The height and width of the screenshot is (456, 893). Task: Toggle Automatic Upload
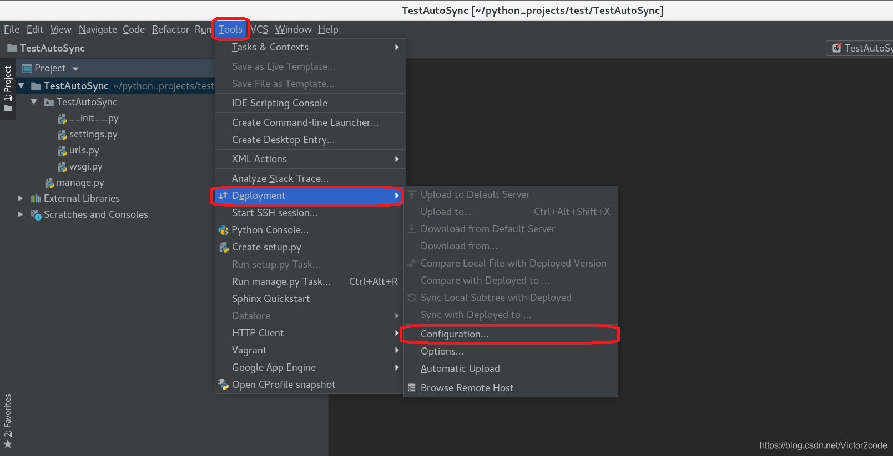[511, 368]
